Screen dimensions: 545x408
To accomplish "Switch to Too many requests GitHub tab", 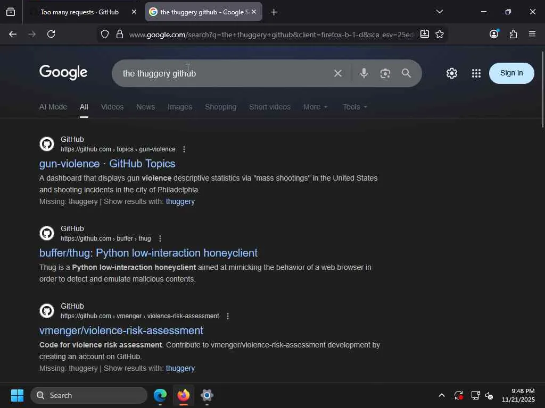I will (x=80, y=12).
